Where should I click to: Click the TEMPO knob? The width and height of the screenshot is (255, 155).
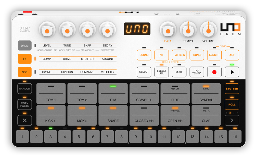(188, 31)
